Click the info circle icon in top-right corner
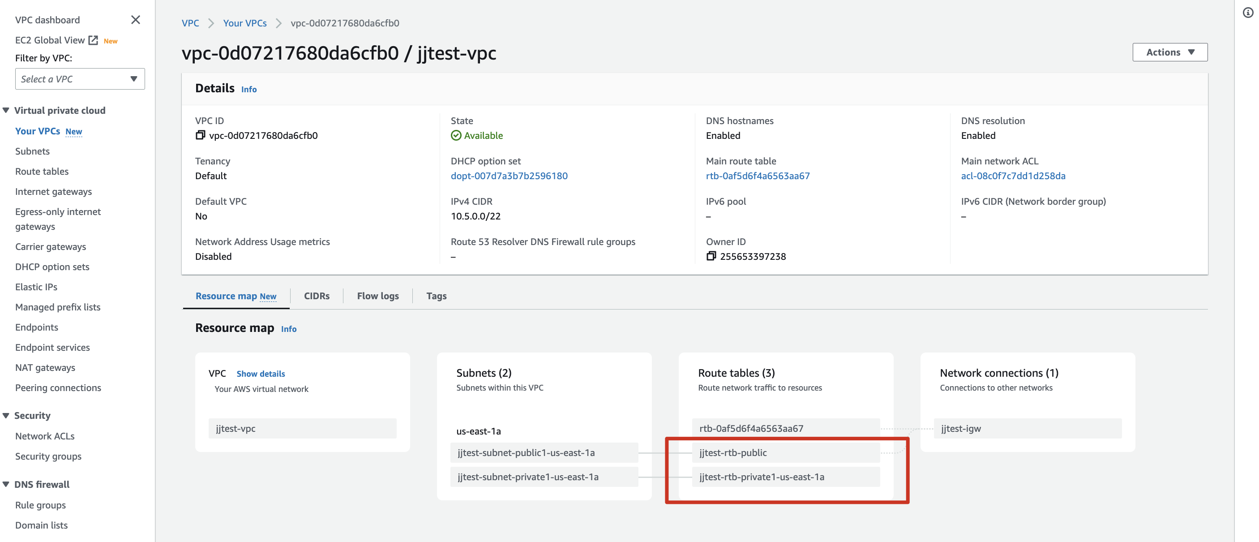Screen dimensions: 1259x542 1248,13
